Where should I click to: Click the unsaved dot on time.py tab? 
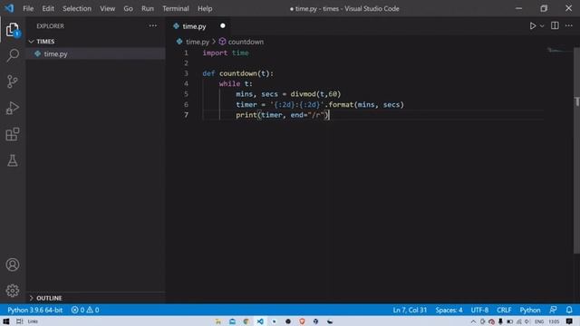(x=223, y=26)
